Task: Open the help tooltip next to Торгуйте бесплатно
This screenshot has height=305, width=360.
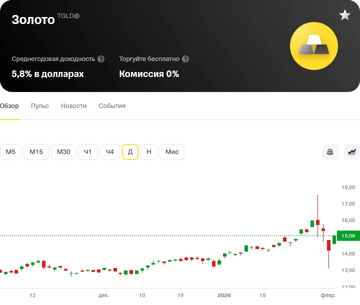Action: [185, 59]
